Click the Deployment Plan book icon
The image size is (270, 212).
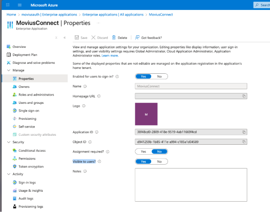click(x=9, y=55)
